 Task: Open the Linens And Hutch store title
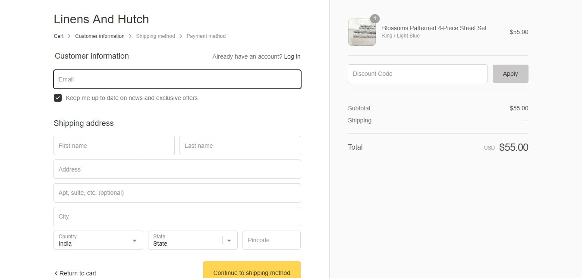tap(101, 19)
